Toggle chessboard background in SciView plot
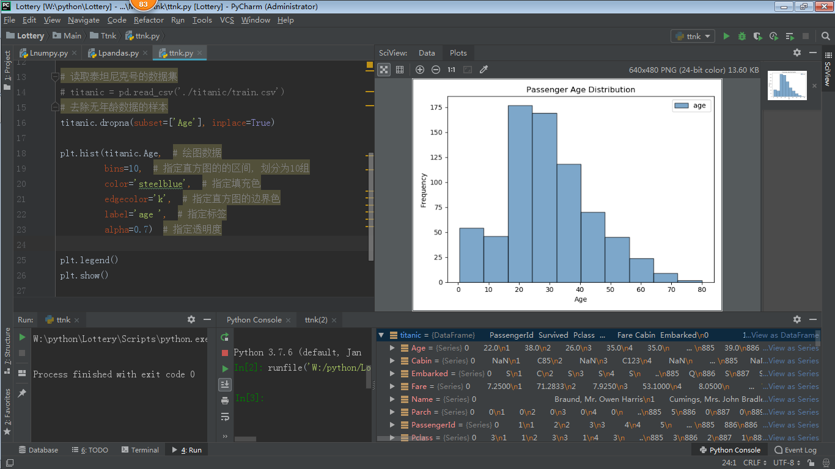 point(384,70)
